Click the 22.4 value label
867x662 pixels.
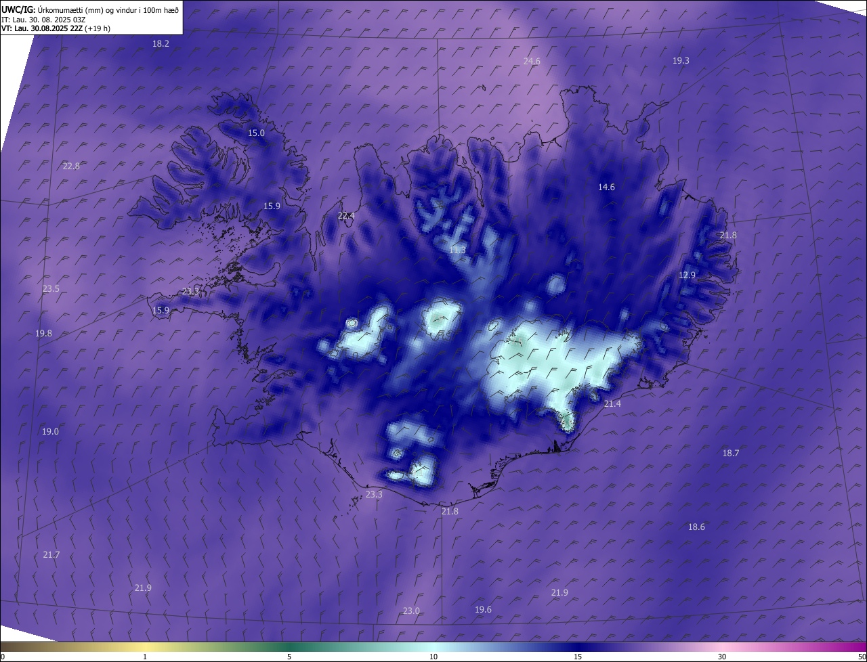346,215
